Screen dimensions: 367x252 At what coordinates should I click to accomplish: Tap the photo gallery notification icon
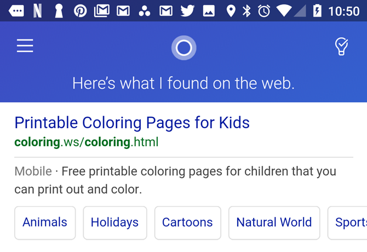209,10
